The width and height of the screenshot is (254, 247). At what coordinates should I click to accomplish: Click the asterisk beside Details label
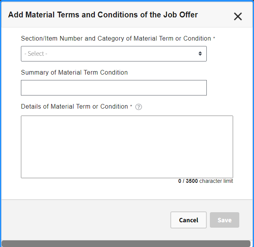(x=131, y=107)
